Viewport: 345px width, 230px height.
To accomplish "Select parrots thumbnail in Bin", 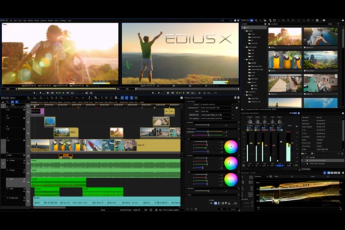I will tap(285, 60).
